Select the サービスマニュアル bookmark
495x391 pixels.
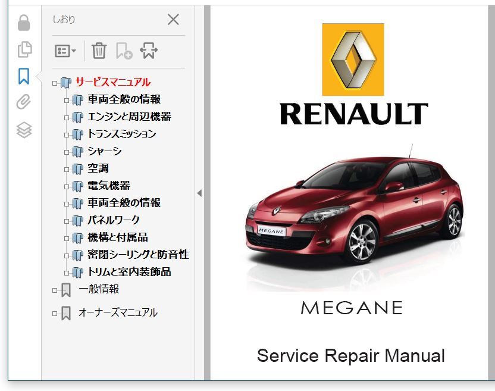[112, 83]
